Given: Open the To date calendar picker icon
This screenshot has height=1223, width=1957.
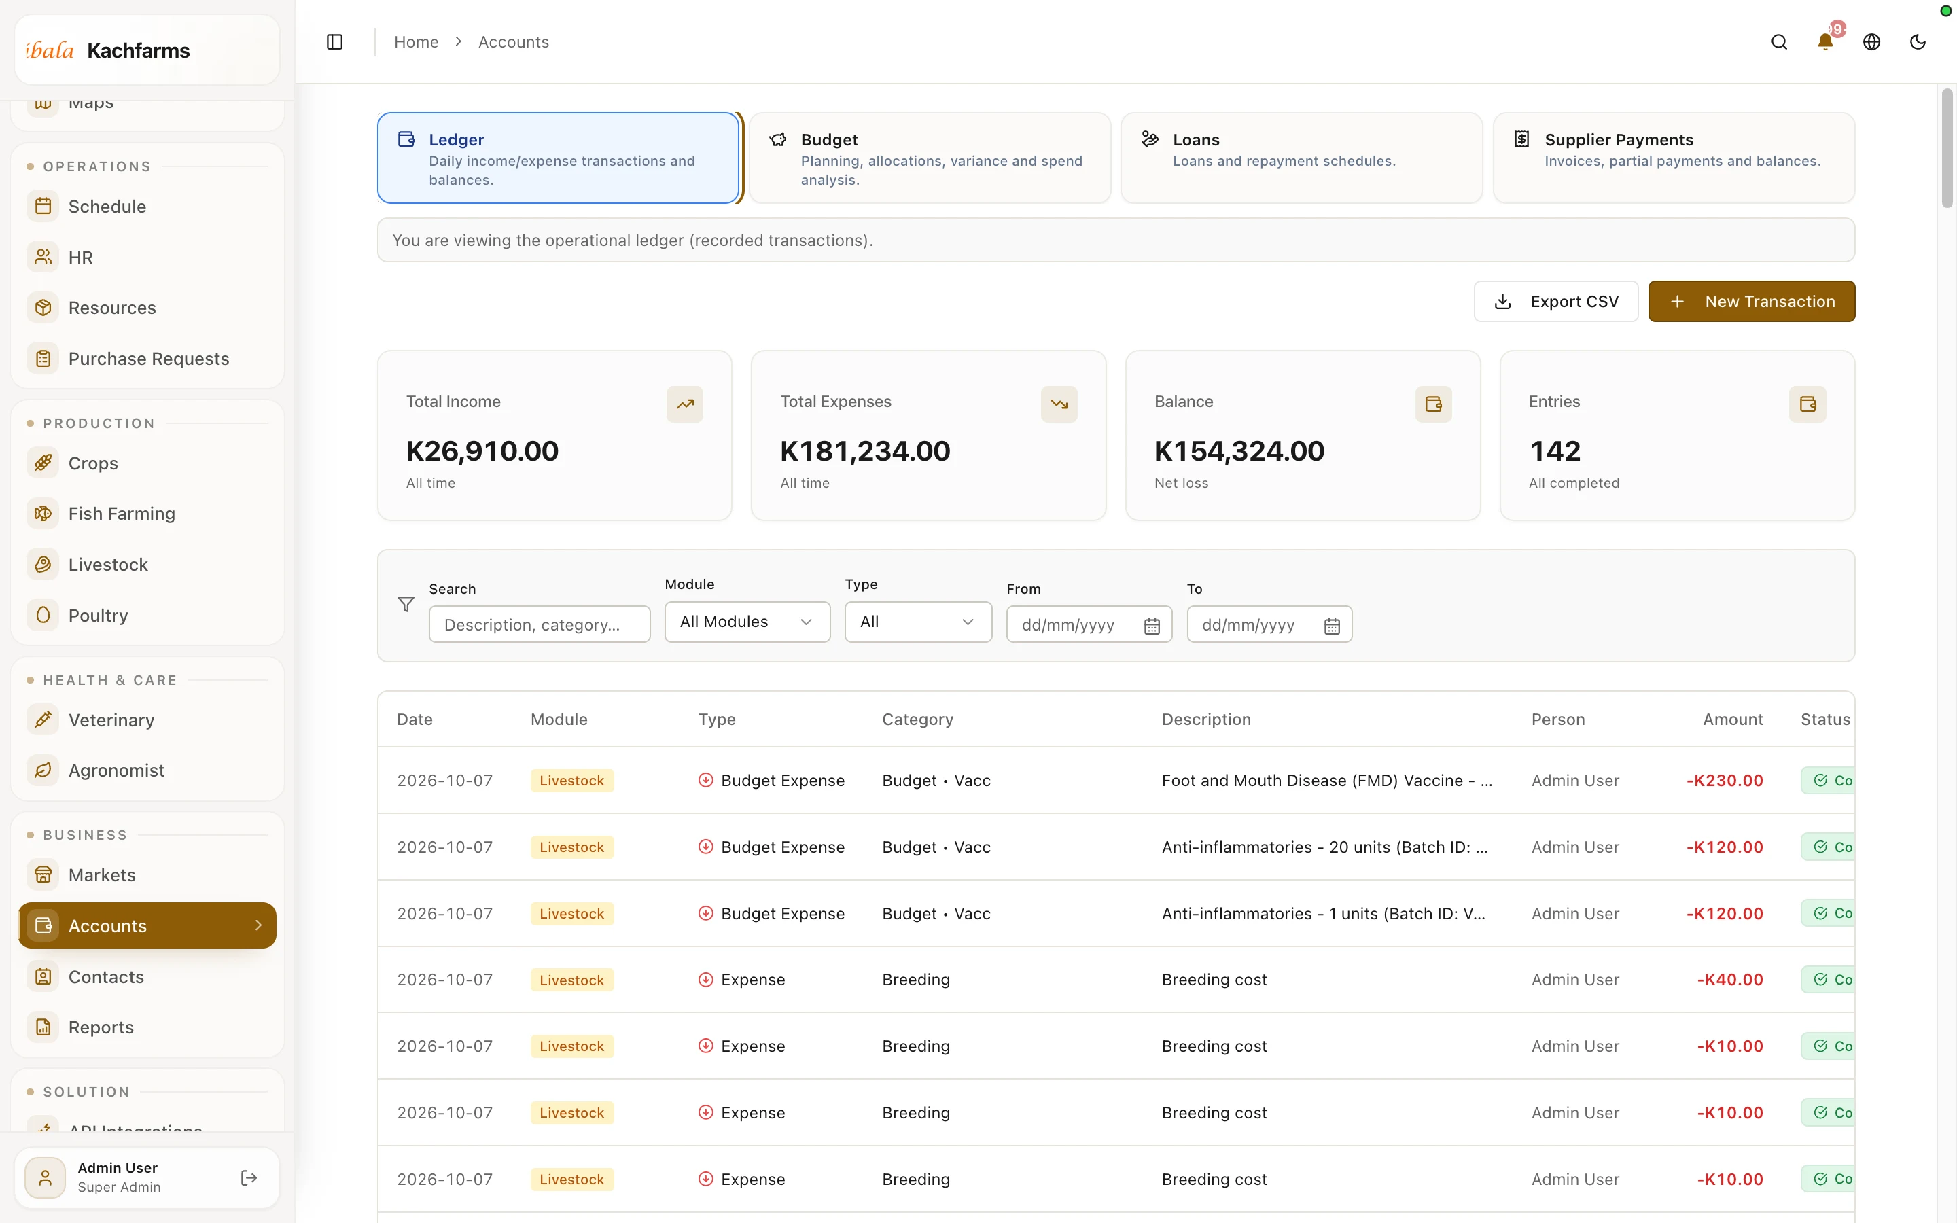Looking at the screenshot, I should point(1332,626).
